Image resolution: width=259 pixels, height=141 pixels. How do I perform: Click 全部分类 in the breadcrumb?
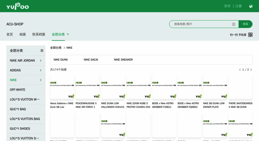click(x=56, y=48)
